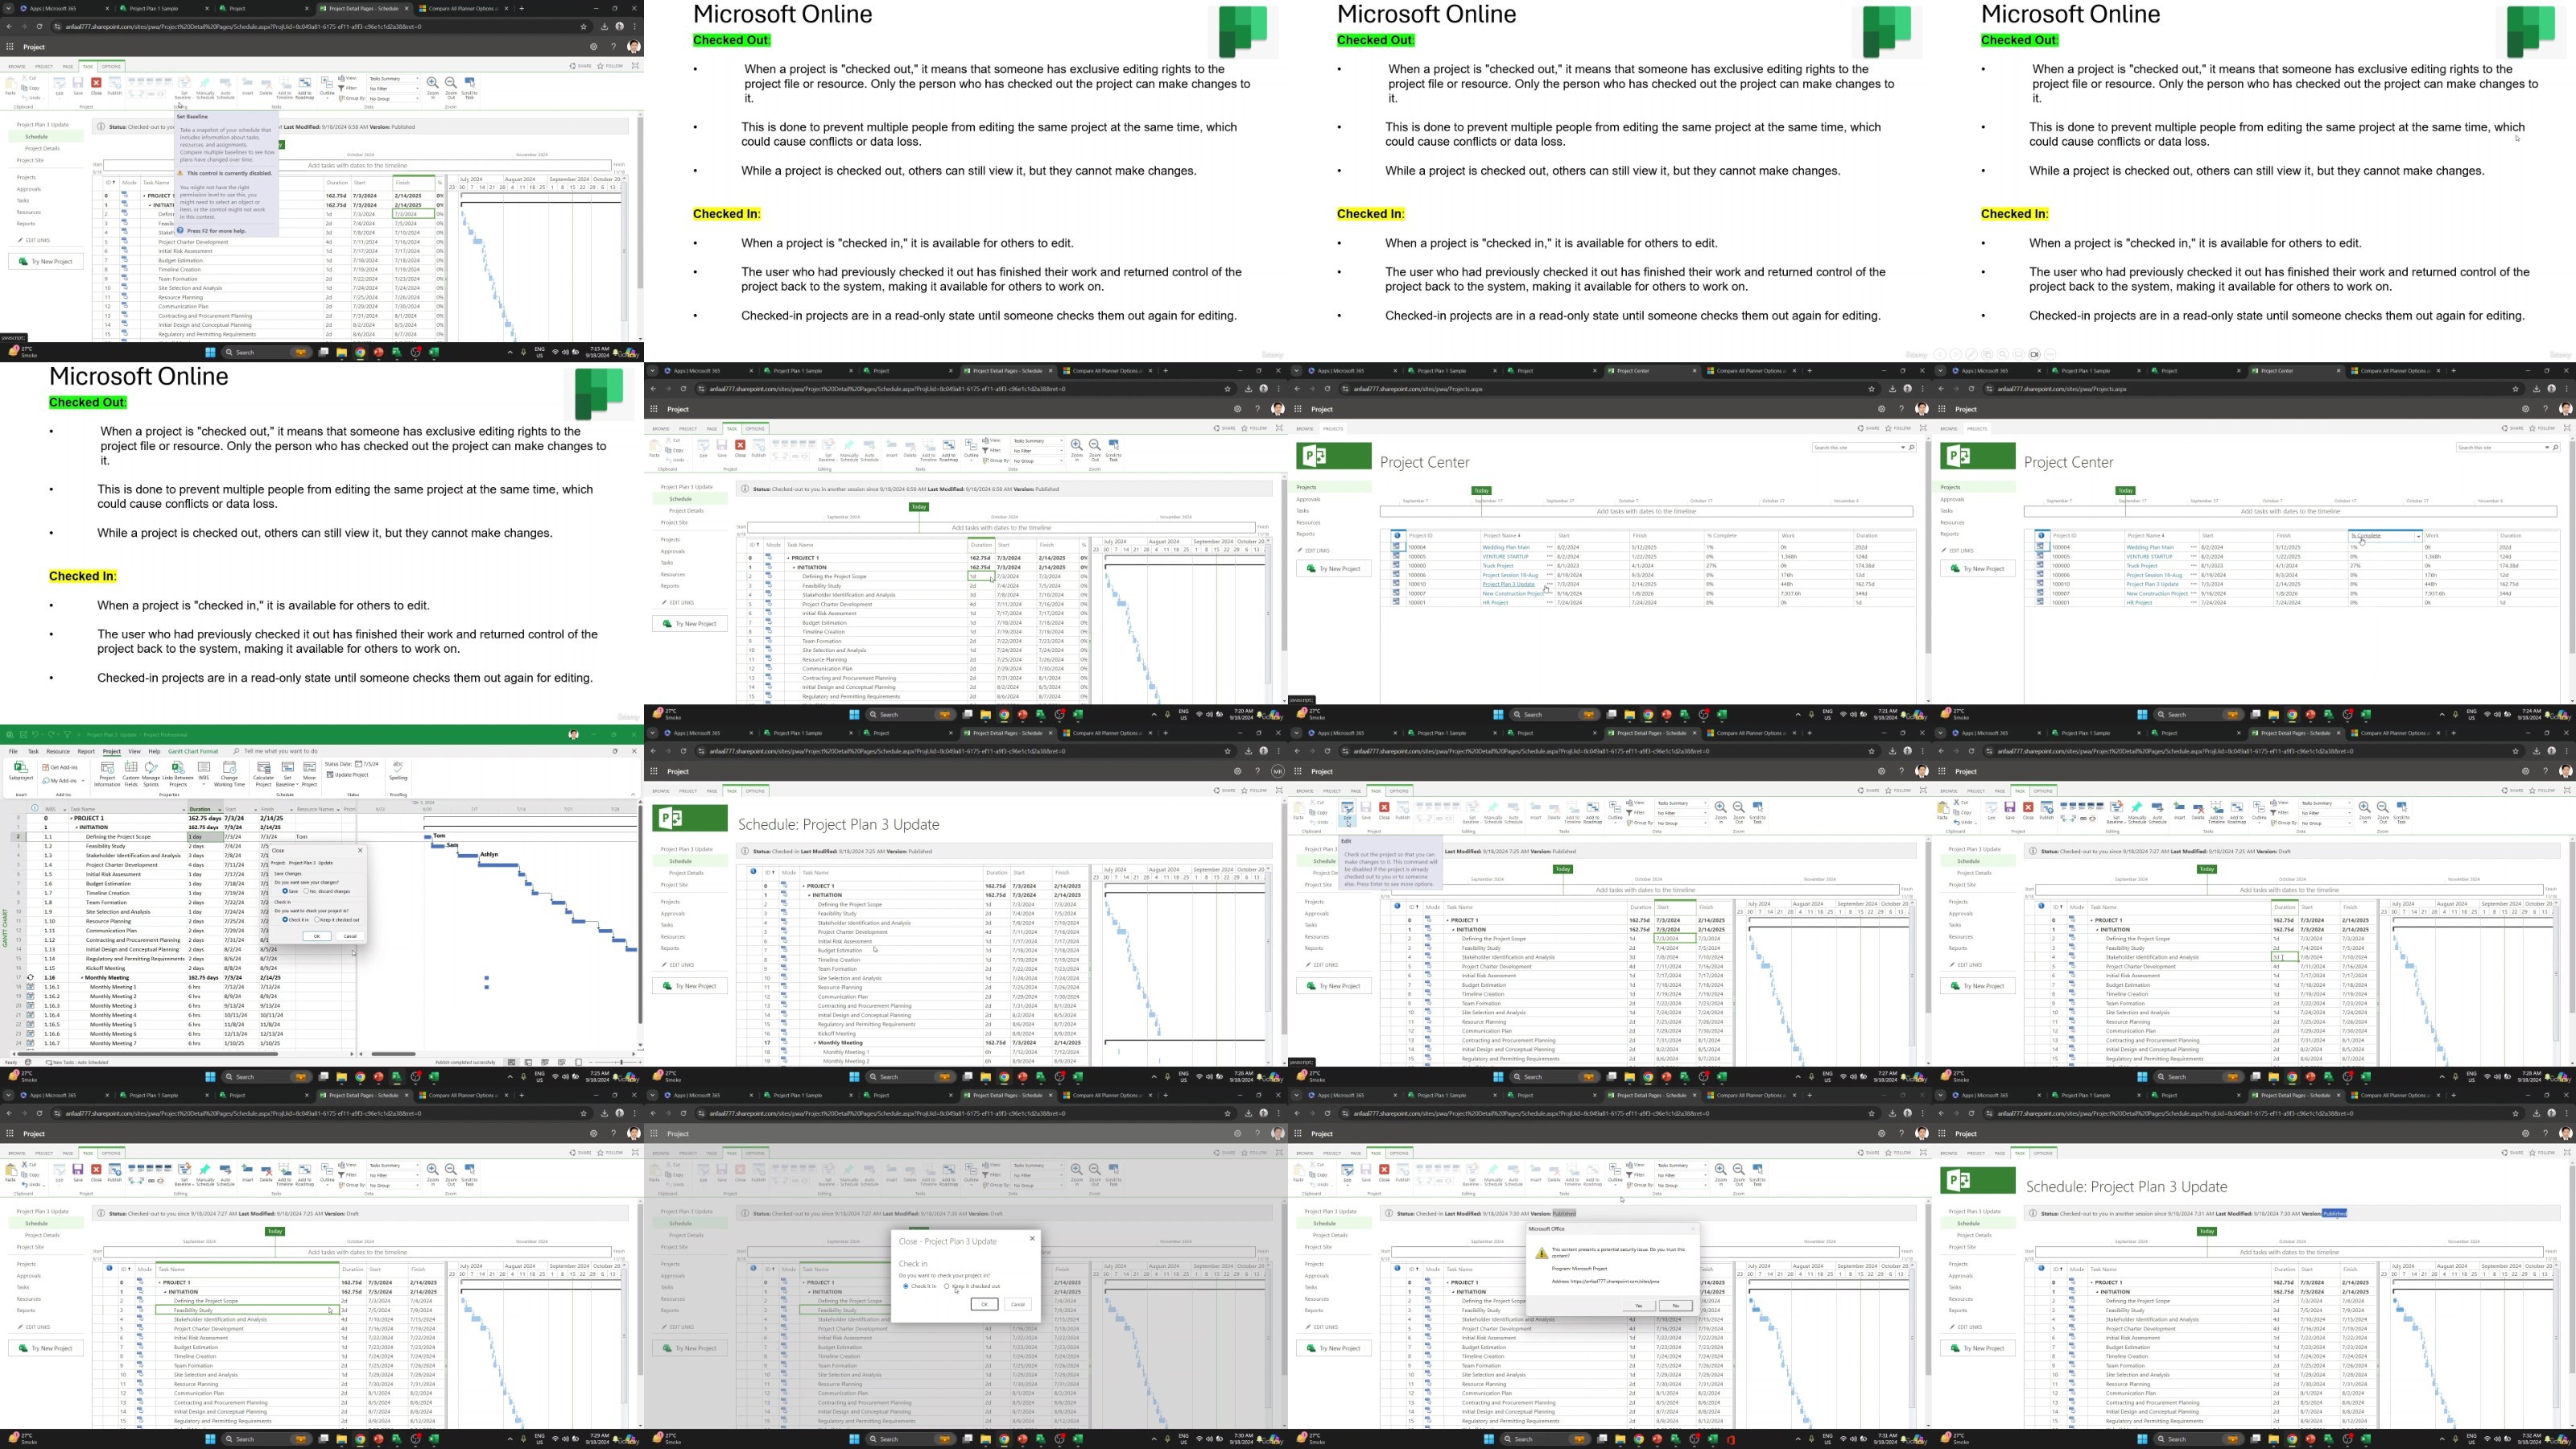Open Manage Sprints in Project Professional ribbon

tap(151, 773)
